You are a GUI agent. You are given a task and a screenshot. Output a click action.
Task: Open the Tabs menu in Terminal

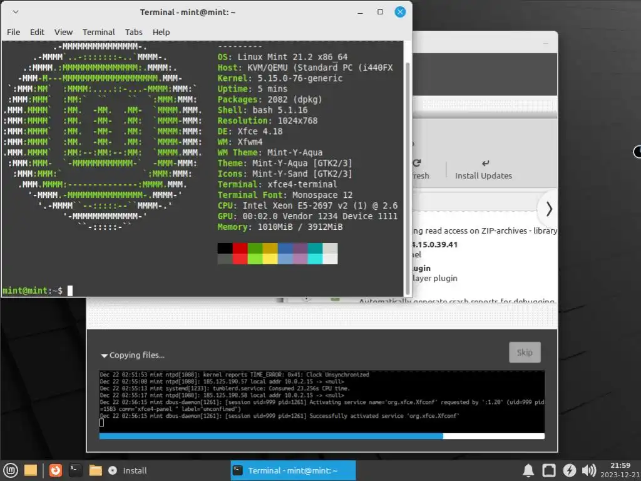(x=134, y=32)
